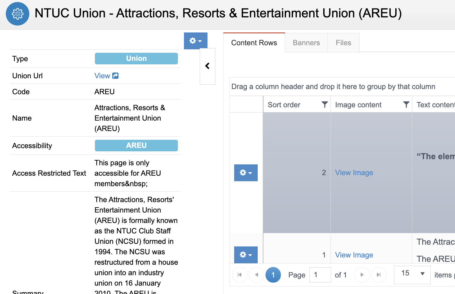Image resolution: width=455 pixels, height=294 pixels.
Task: Select the Content Rows tab
Action: (254, 43)
